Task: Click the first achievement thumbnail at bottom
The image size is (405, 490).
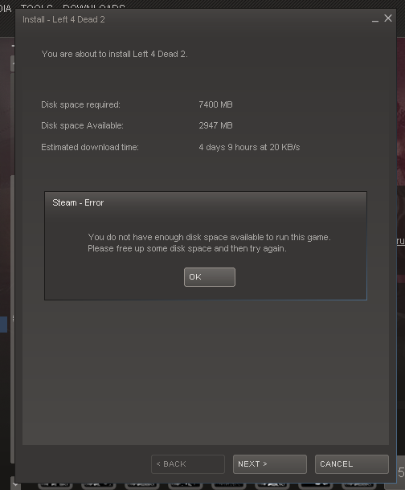Action: 55,486
